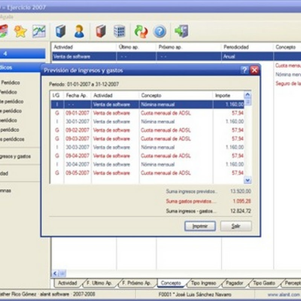Image resolution: width=301 pixels, height=301 pixels.
Task: Click the Importe column header
Action: (228, 96)
